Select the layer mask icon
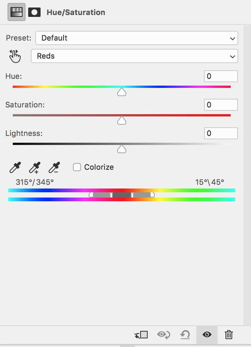 pyautogui.click(x=34, y=12)
